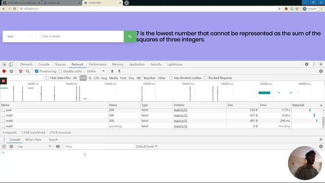Toggle the device toolbar icon
The image size is (325, 183).
[11, 65]
